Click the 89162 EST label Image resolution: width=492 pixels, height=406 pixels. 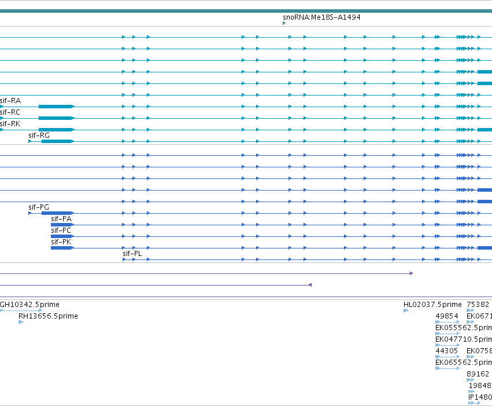[x=478, y=374]
